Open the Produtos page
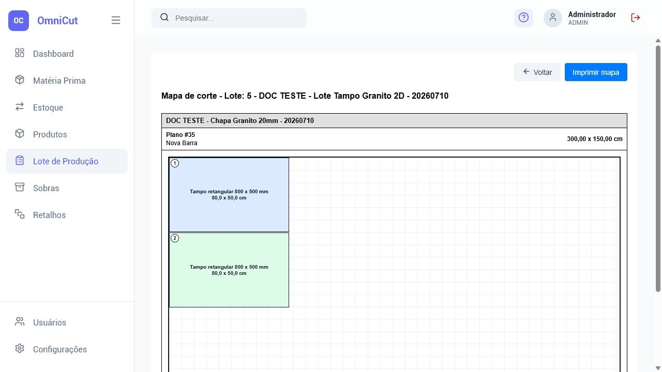 (x=67, y=134)
